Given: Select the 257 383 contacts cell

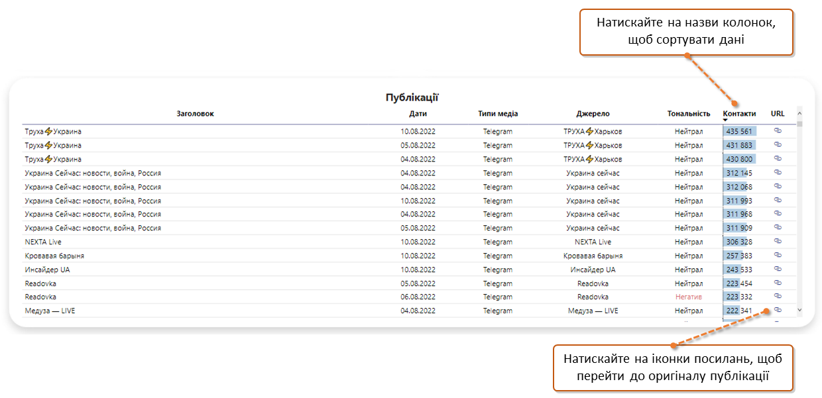Looking at the screenshot, I should [x=739, y=256].
